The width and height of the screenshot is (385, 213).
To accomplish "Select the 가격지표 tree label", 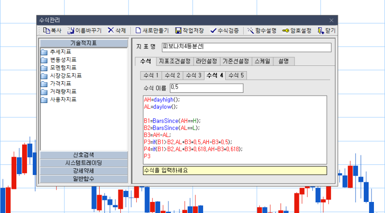I will [x=61, y=84].
